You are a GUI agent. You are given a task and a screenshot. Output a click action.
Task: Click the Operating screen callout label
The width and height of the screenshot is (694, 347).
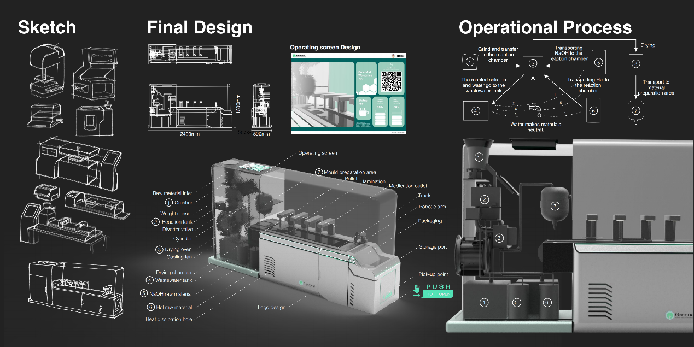pos(317,153)
